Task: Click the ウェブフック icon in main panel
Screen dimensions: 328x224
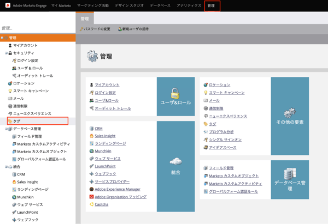Action: 91,174
